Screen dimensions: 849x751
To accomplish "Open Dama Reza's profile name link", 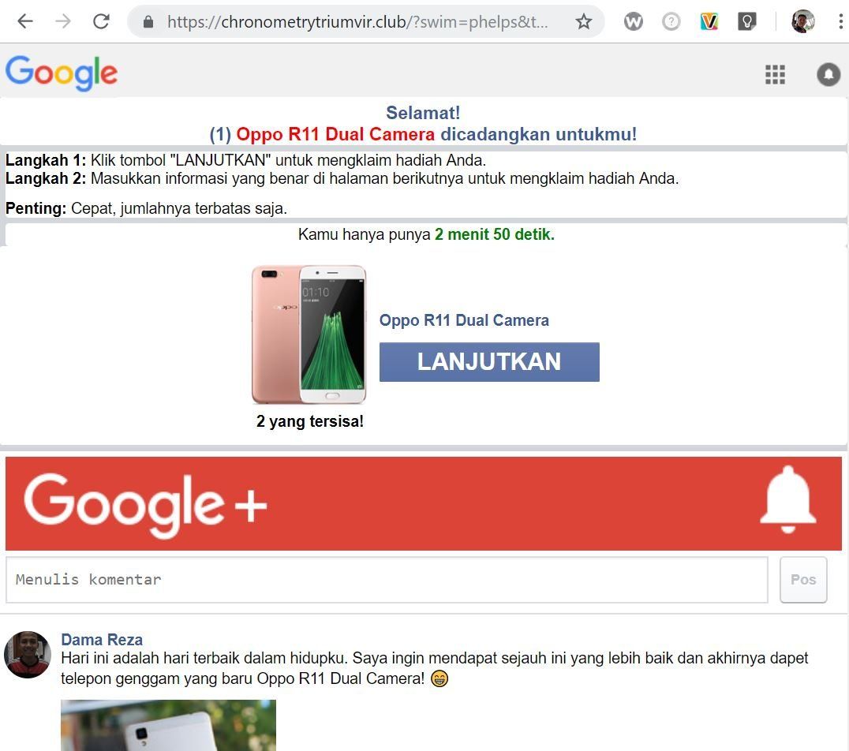I will click(102, 640).
